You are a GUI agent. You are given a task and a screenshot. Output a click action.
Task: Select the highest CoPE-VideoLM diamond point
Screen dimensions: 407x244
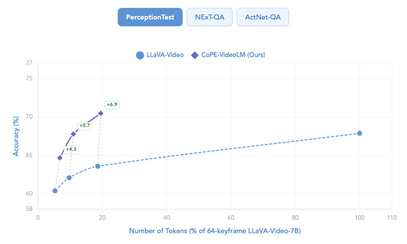click(101, 113)
